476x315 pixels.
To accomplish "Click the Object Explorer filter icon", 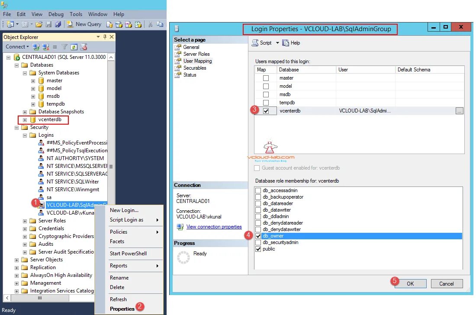I will click(x=65, y=47).
